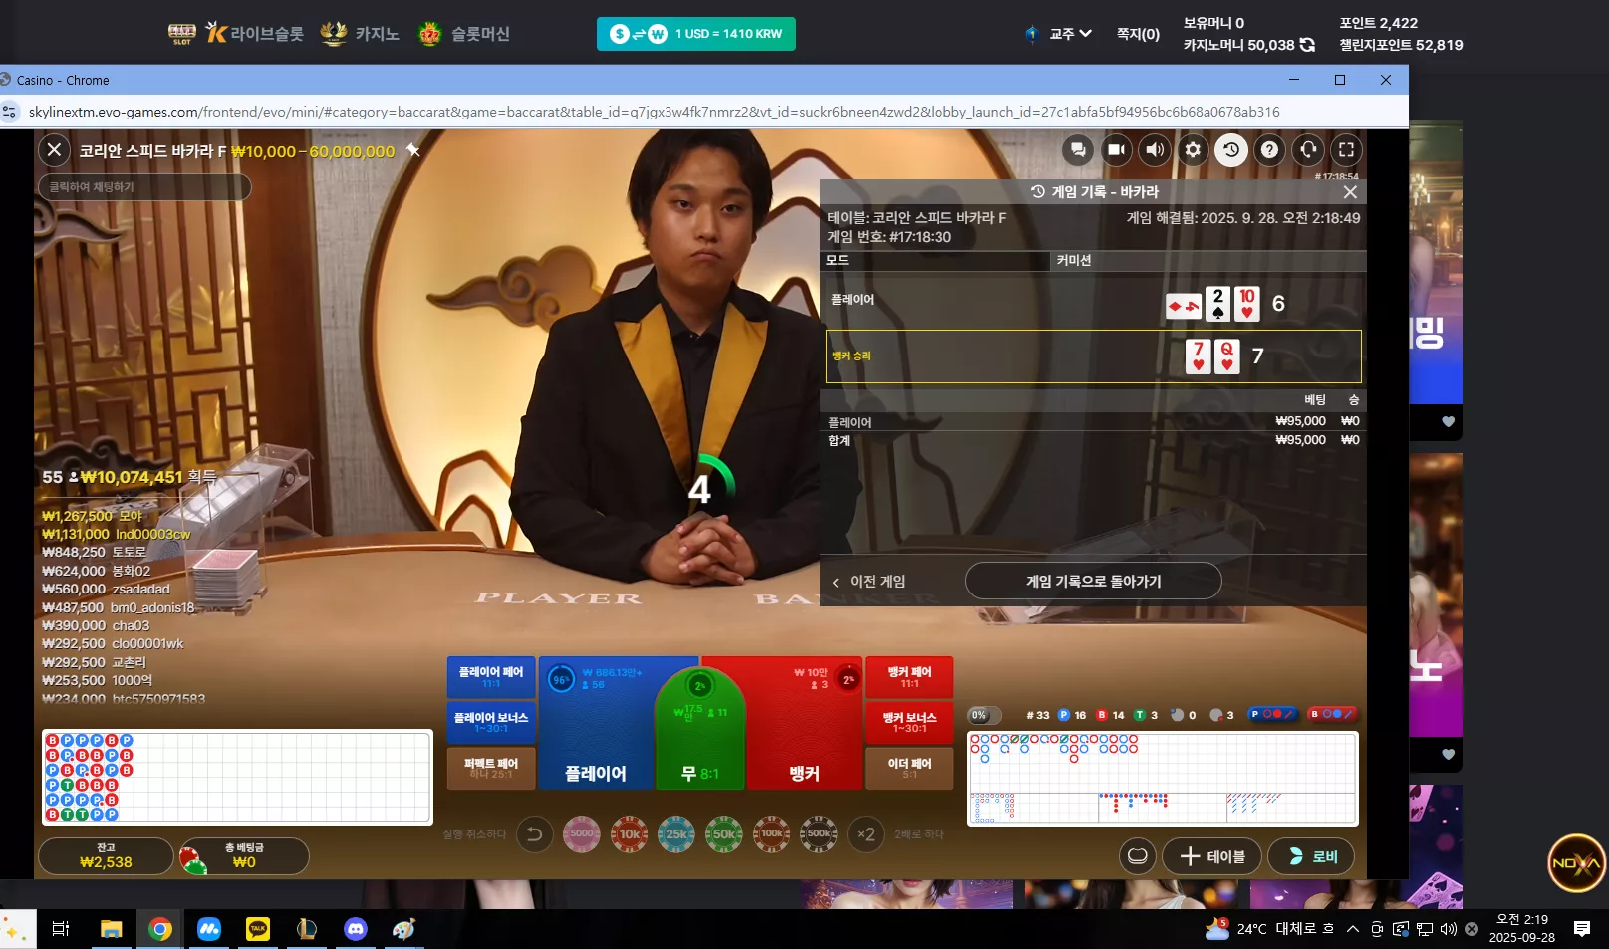Image resolution: width=1609 pixels, height=949 pixels.
Task: Add another table with the plus button
Action: click(1211, 856)
